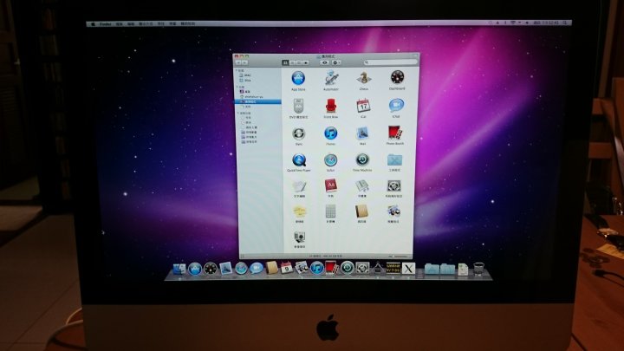The height and width of the screenshot is (351, 624).
Task: Select Mail icon in the Finder window
Action: tap(362, 133)
